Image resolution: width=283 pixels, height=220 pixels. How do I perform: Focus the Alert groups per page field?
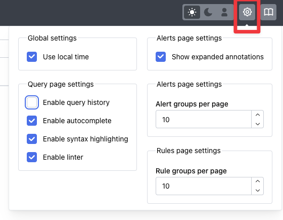[x=204, y=119]
